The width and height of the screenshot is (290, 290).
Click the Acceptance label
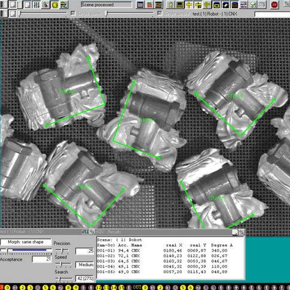click(x=11, y=259)
